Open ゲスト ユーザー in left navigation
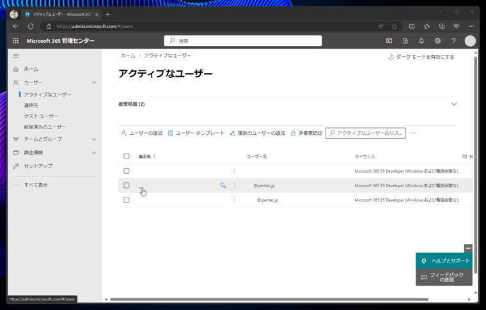The height and width of the screenshot is (310, 486). (x=41, y=116)
